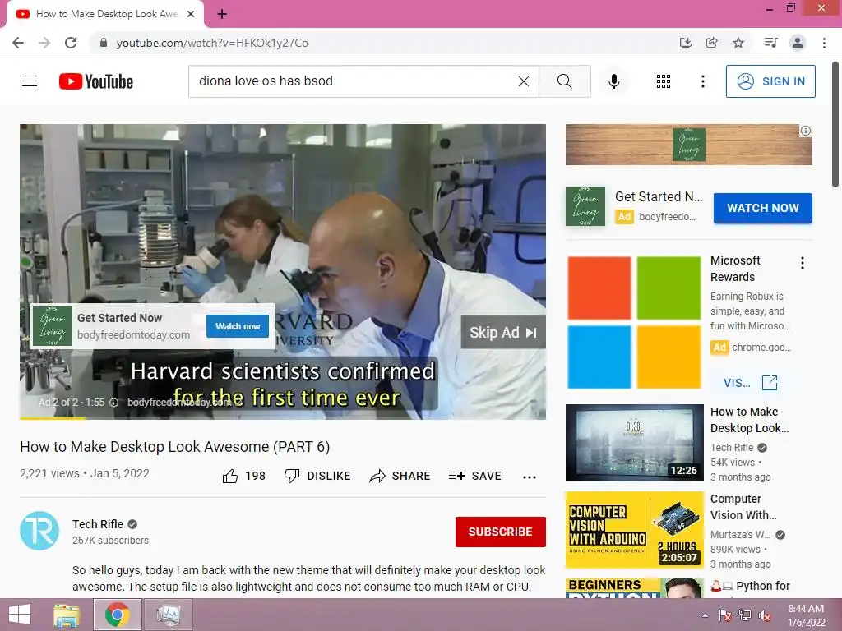Click the Microsoft Rewards ad thumbnail
The height and width of the screenshot is (631, 842).
(634, 322)
